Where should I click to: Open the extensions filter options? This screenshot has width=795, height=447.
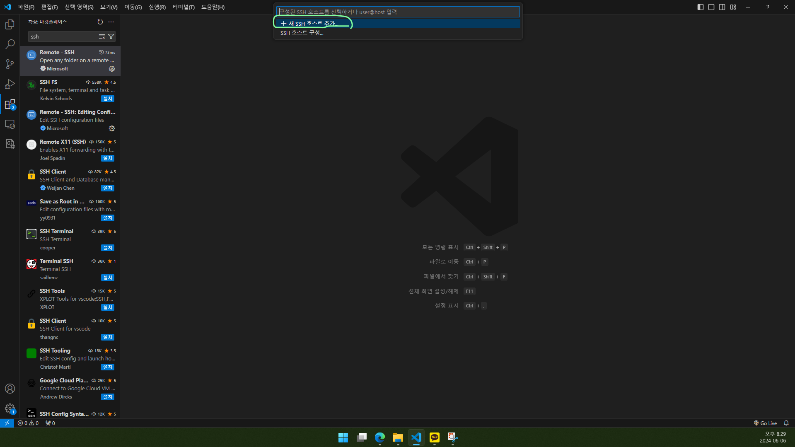point(111,36)
